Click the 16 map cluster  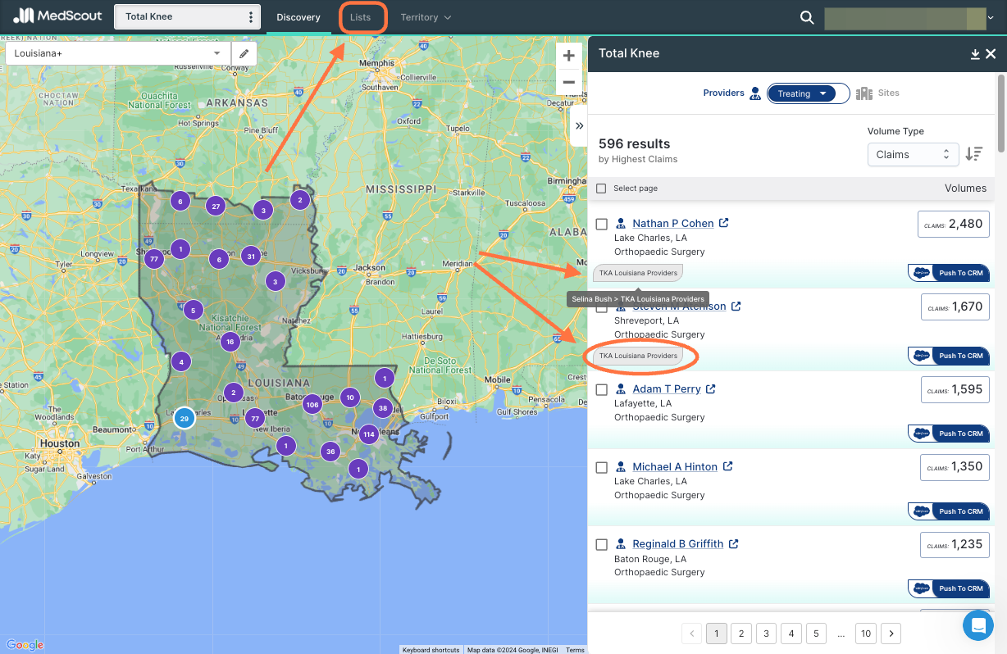(230, 342)
